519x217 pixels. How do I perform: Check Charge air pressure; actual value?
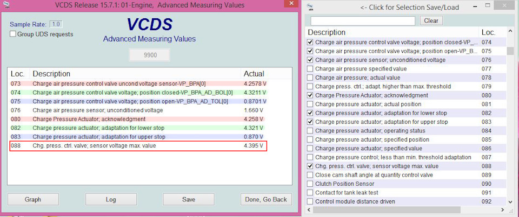(x=310, y=78)
